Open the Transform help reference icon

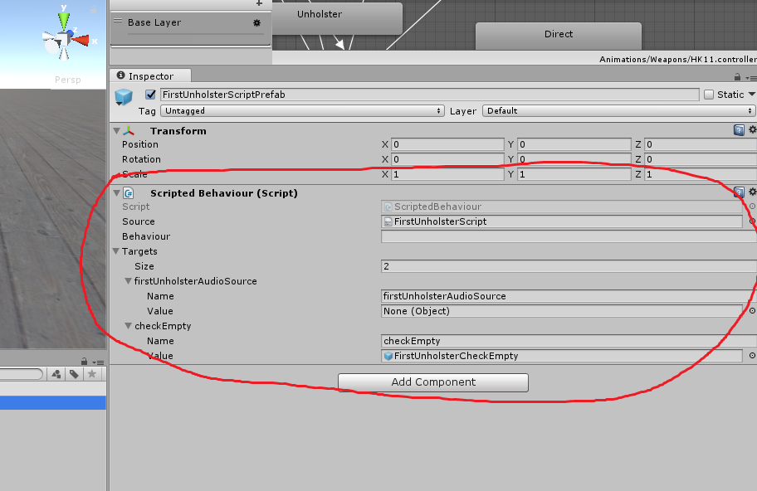pyautogui.click(x=739, y=130)
